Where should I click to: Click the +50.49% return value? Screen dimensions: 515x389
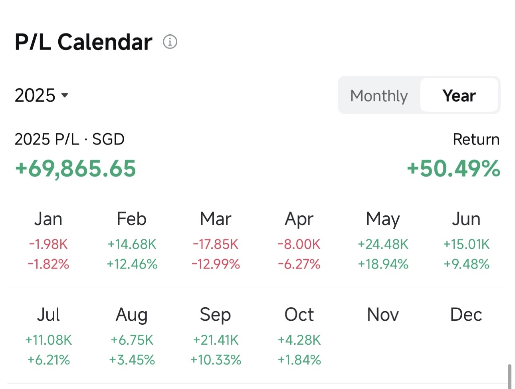(x=454, y=168)
